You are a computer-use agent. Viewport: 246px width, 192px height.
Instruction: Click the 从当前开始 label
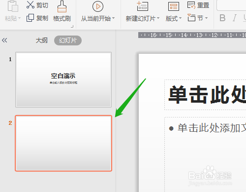point(96,19)
